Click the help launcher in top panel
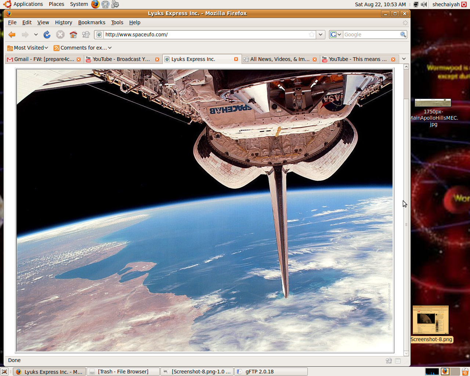Viewport: 470px width, 376px height. pyautogui.click(x=105, y=4)
